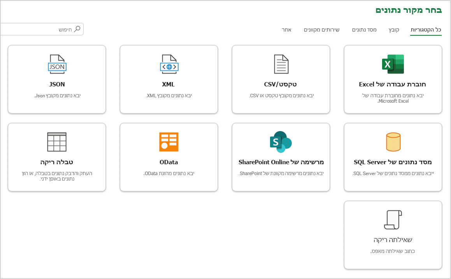The height and width of the screenshot is (279, 451).
Task: Click the text "יבא נתונים מקובץ Json"
Action: point(57,95)
